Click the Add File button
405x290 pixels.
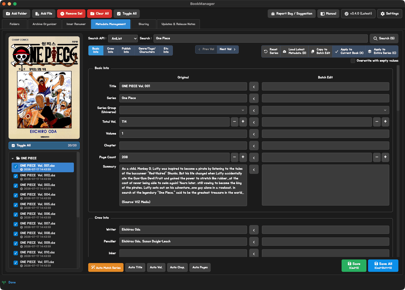pyautogui.click(x=44, y=13)
